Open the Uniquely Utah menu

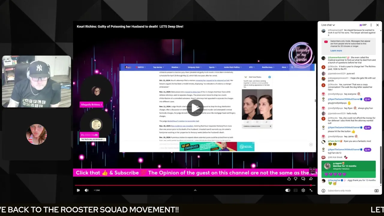coord(194,67)
